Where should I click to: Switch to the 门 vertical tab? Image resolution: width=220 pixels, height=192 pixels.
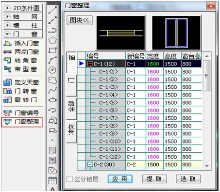71,85
